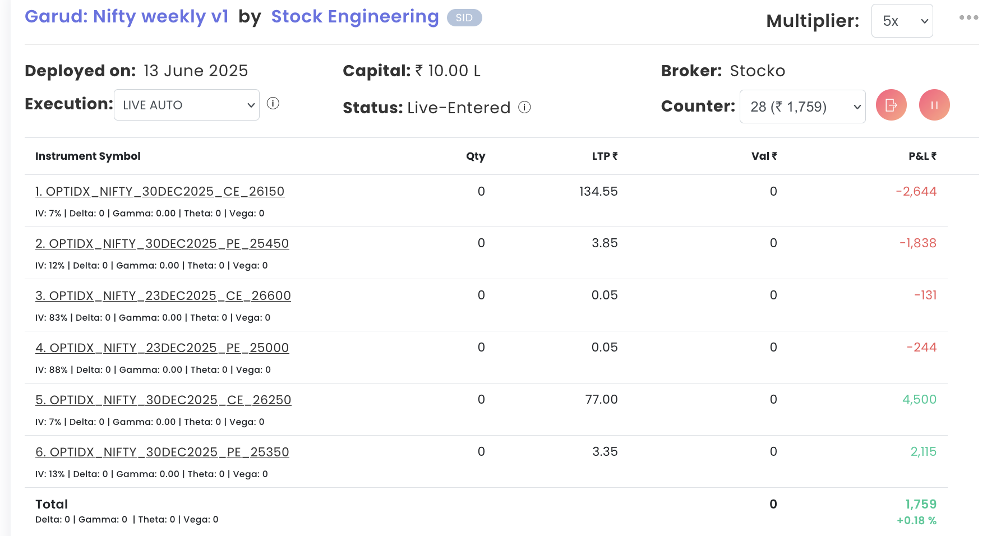Screen dimensions: 987x536
Task: Show info about Execution mode
Action: (273, 104)
